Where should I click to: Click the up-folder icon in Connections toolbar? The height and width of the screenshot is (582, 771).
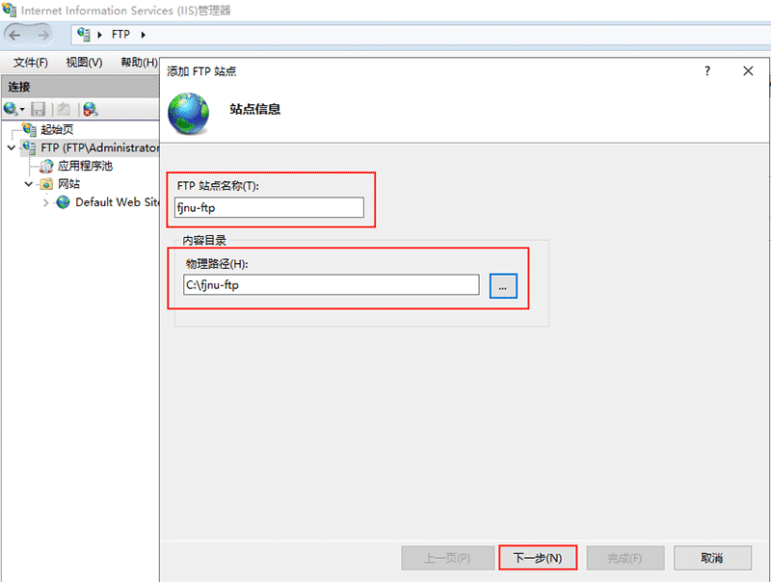[x=63, y=110]
